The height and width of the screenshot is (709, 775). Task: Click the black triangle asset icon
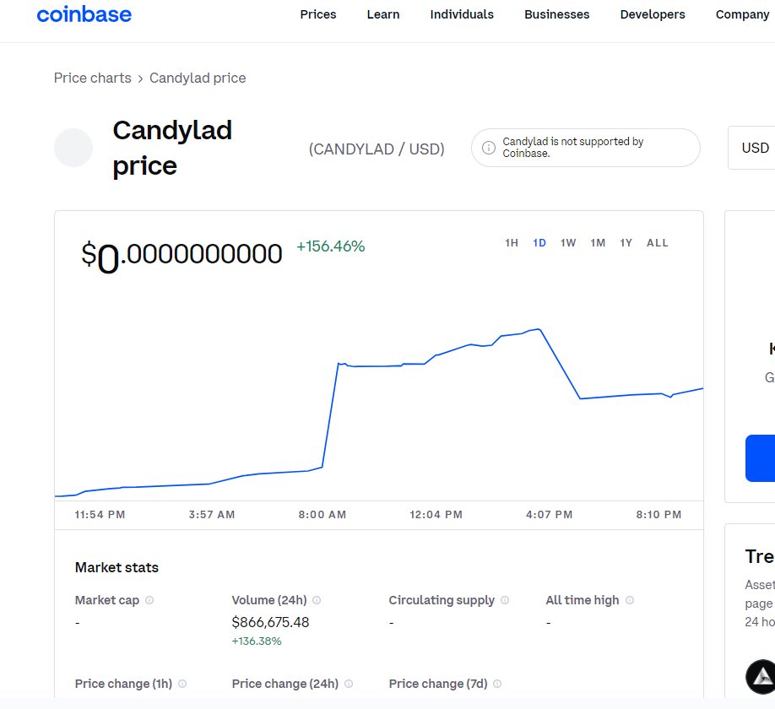760,676
